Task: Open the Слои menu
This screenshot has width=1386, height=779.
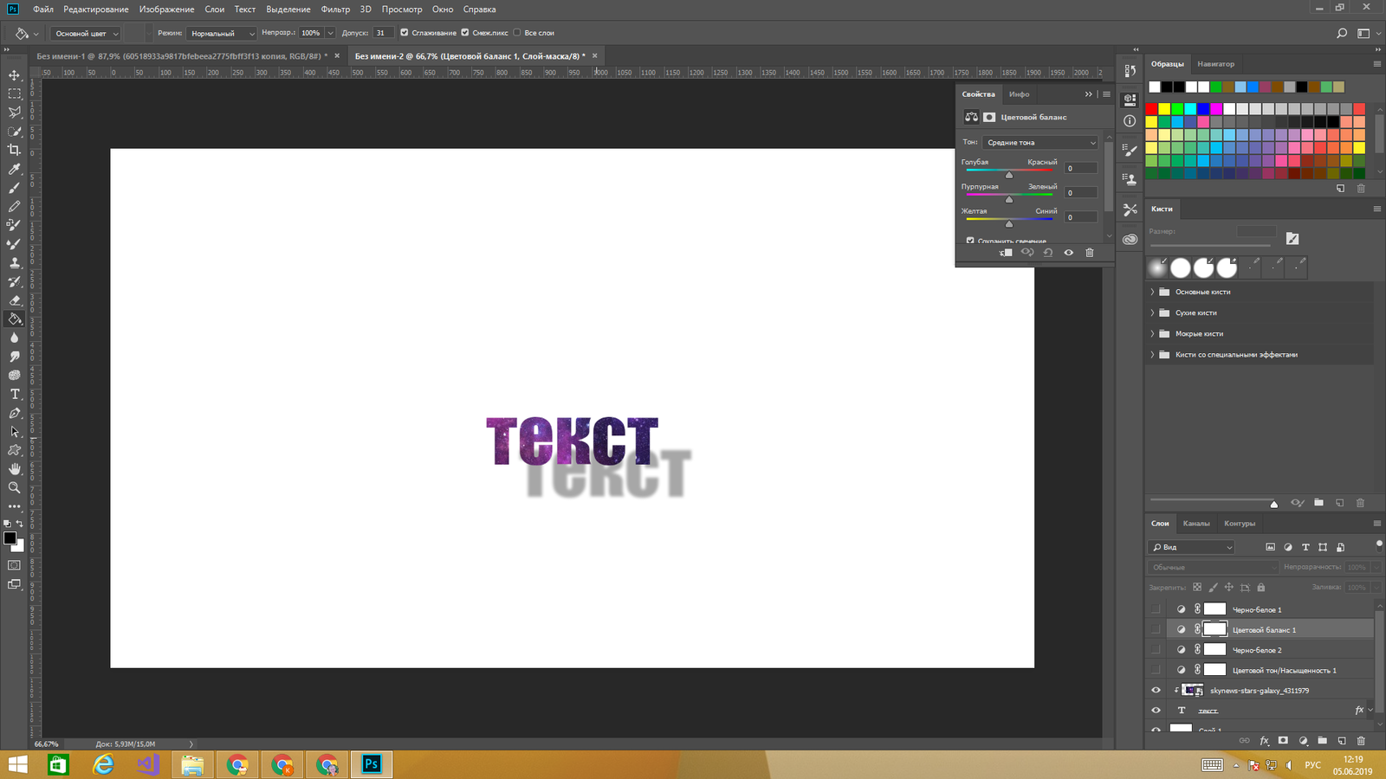Action: (x=215, y=9)
